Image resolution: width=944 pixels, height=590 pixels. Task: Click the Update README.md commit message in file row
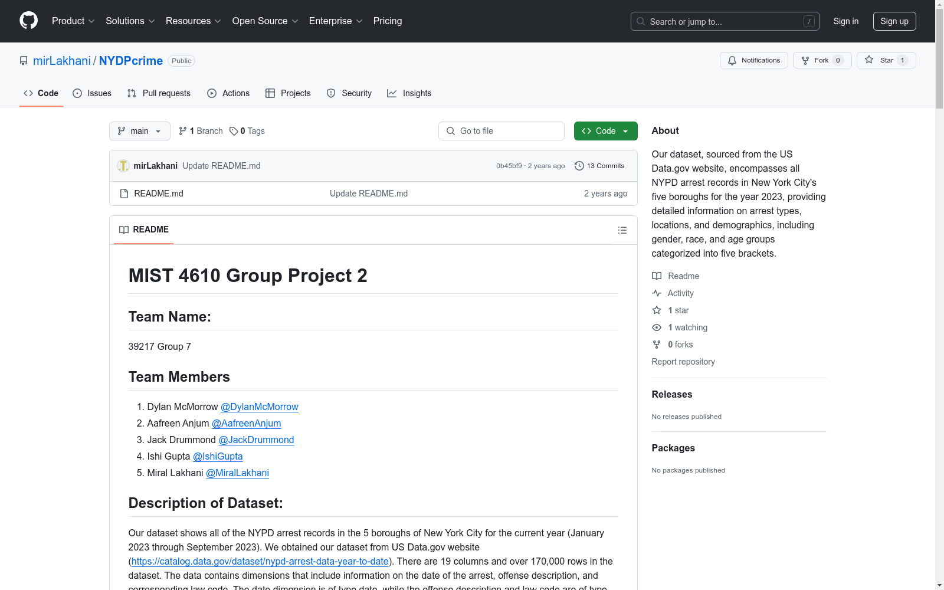(x=369, y=194)
